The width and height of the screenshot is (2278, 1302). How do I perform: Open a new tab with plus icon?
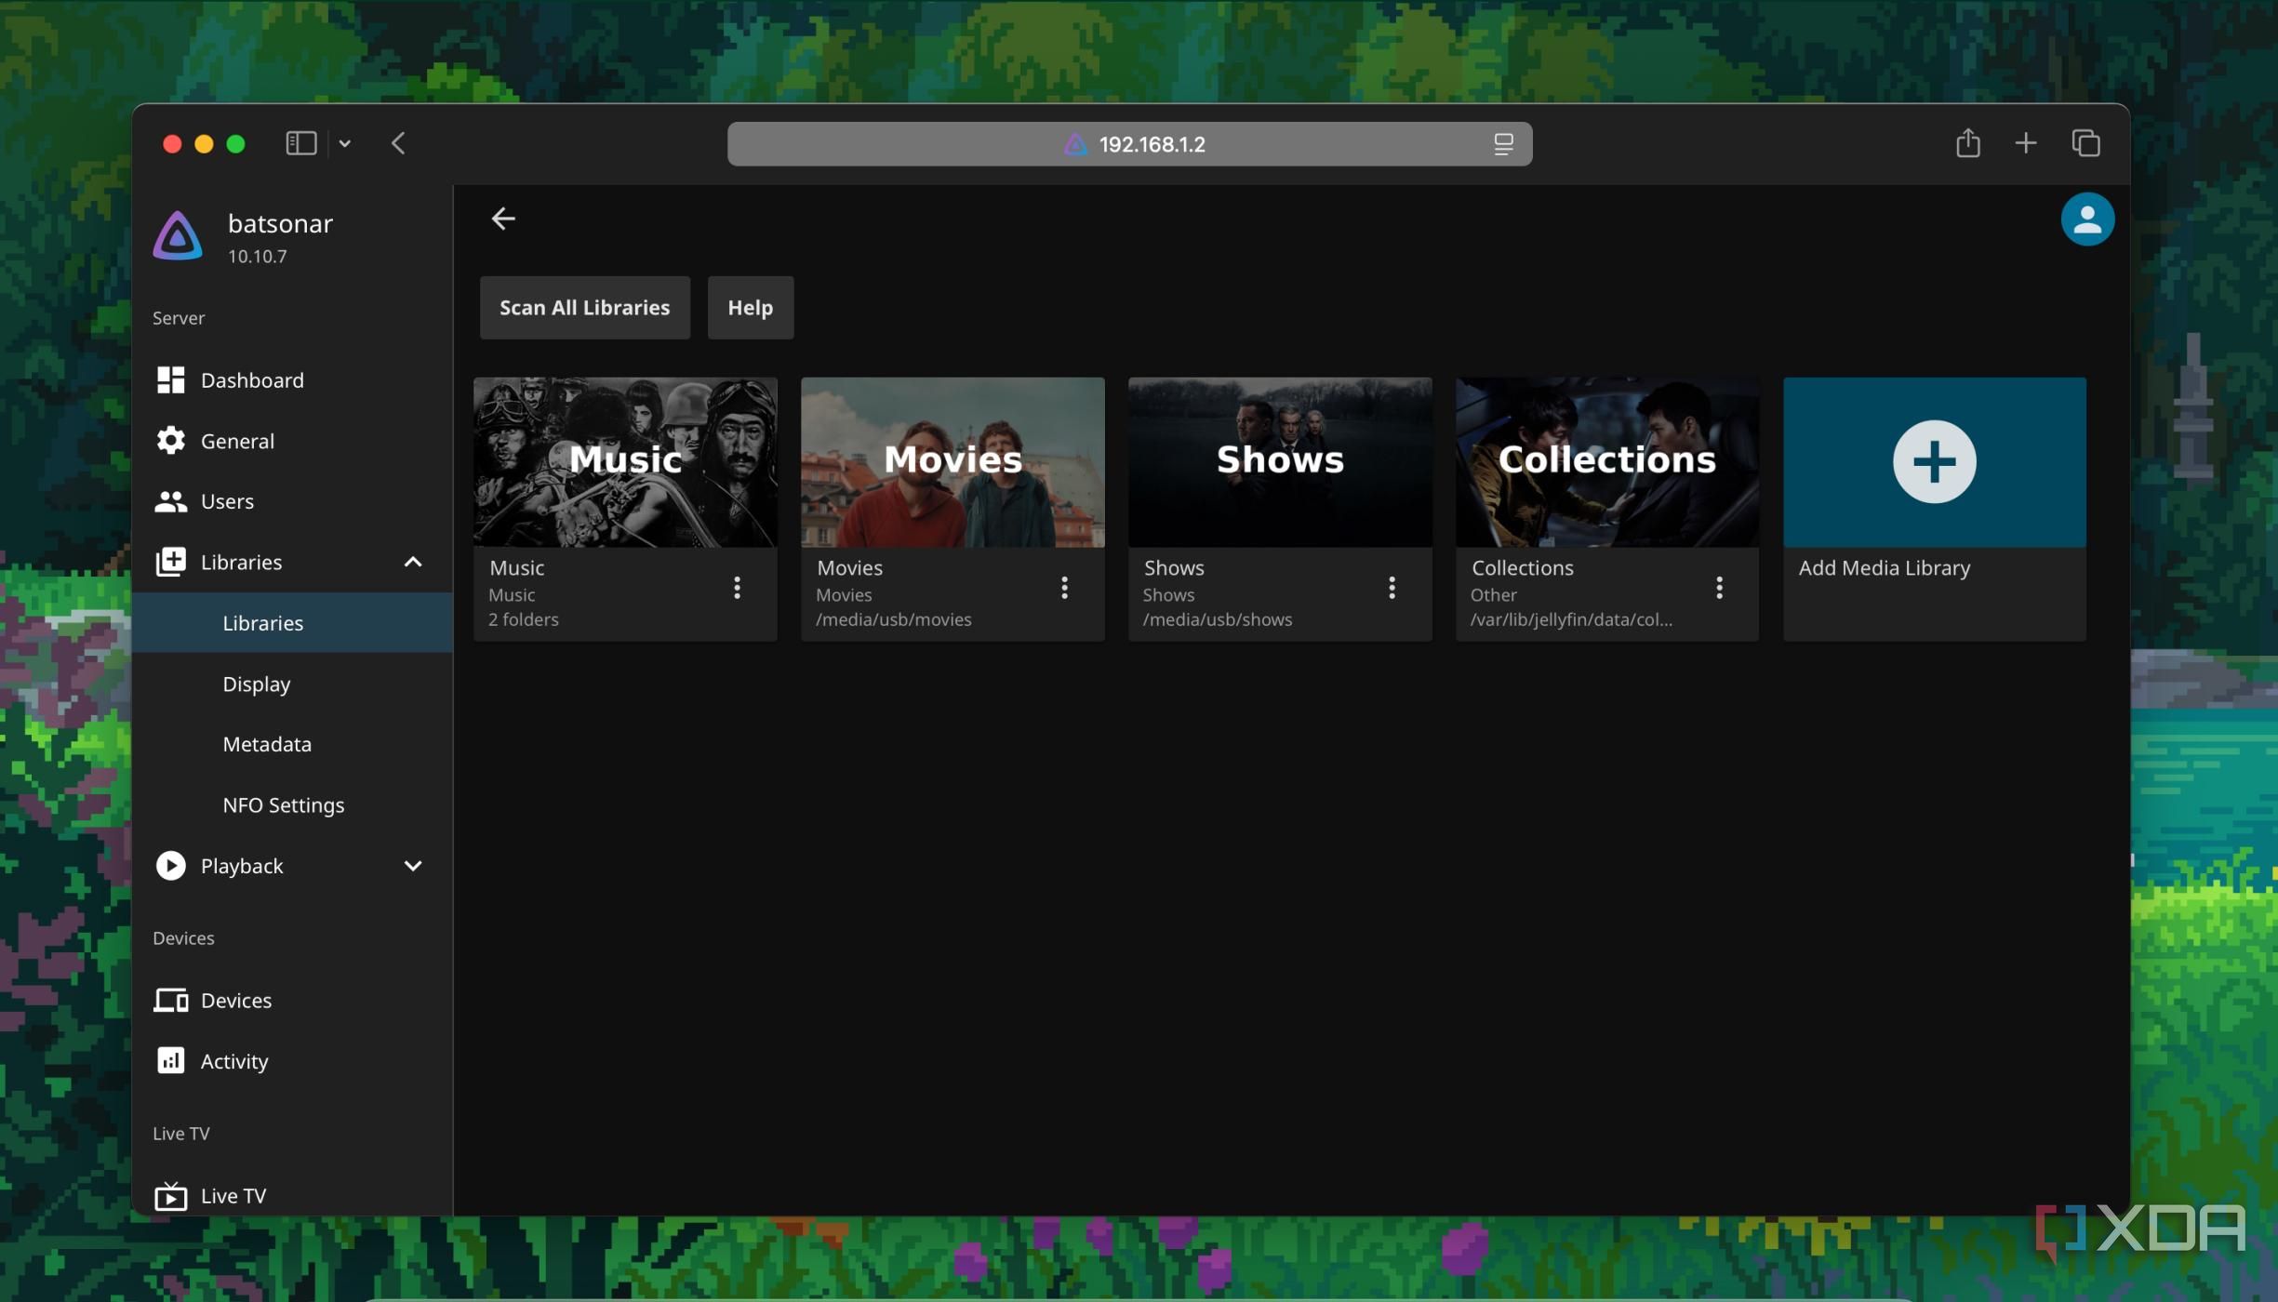2025,143
